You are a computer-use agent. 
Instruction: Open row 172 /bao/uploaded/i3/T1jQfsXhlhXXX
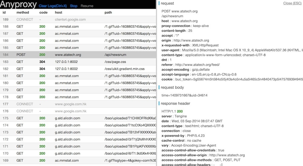[78, 139]
